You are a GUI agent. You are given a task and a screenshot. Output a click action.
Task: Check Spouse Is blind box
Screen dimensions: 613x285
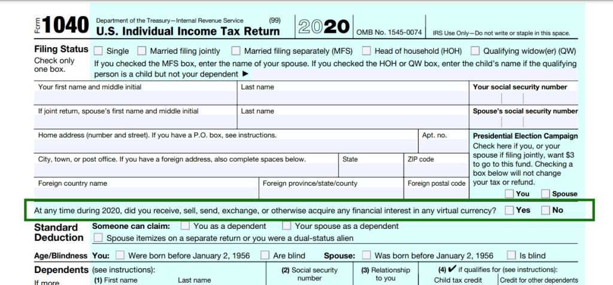(x=511, y=256)
